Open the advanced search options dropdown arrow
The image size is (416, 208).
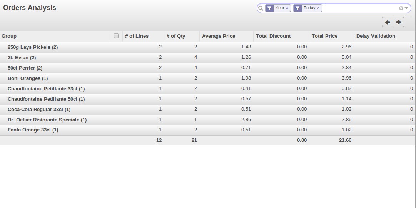click(406, 8)
